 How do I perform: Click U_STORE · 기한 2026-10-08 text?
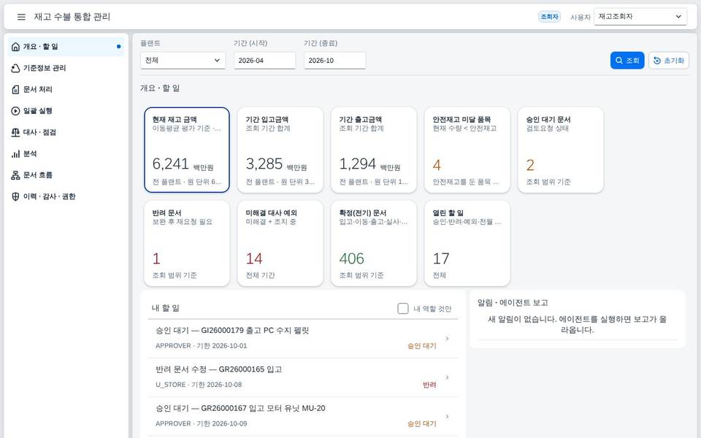tap(199, 385)
